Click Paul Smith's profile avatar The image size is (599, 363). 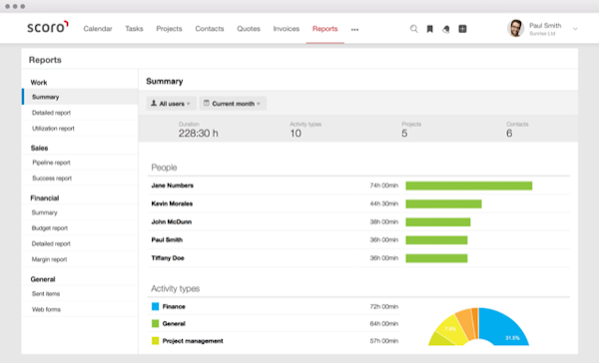point(515,28)
